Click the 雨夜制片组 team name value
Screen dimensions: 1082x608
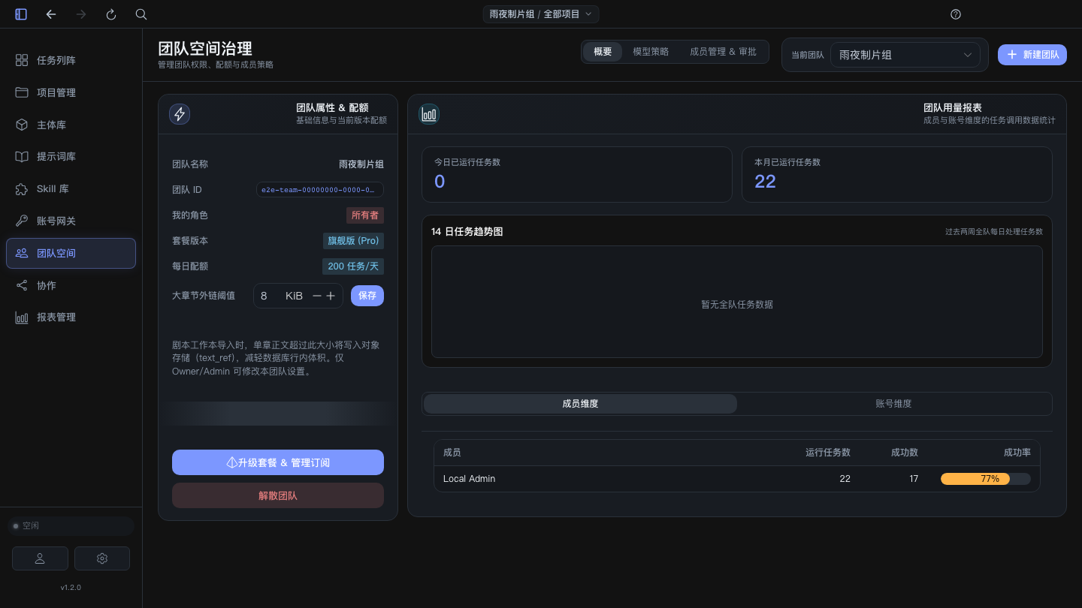[361, 164]
